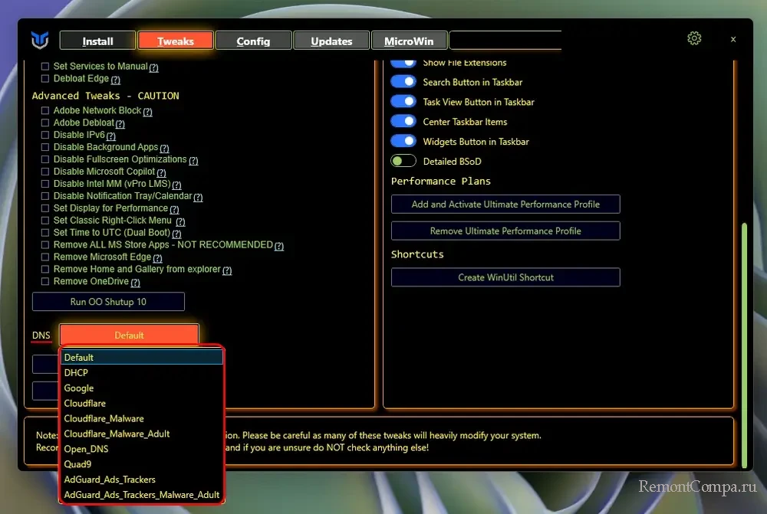Pick Google DNS option
Screen dimensions: 767x514
click(x=142, y=388)
